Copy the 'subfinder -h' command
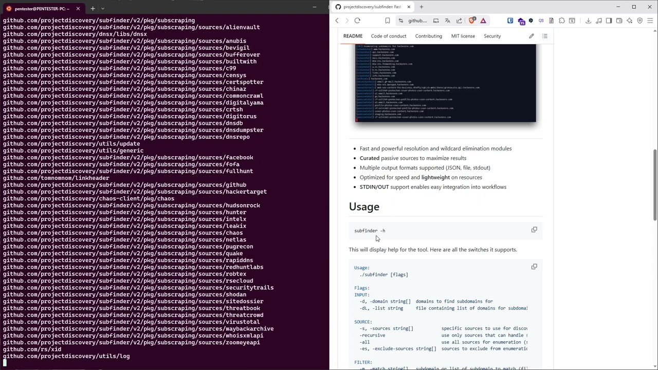This screenshot has width=658, height=370. point(534,230)
